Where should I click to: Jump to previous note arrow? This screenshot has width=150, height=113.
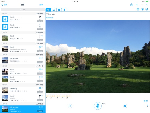coord(137,5)
